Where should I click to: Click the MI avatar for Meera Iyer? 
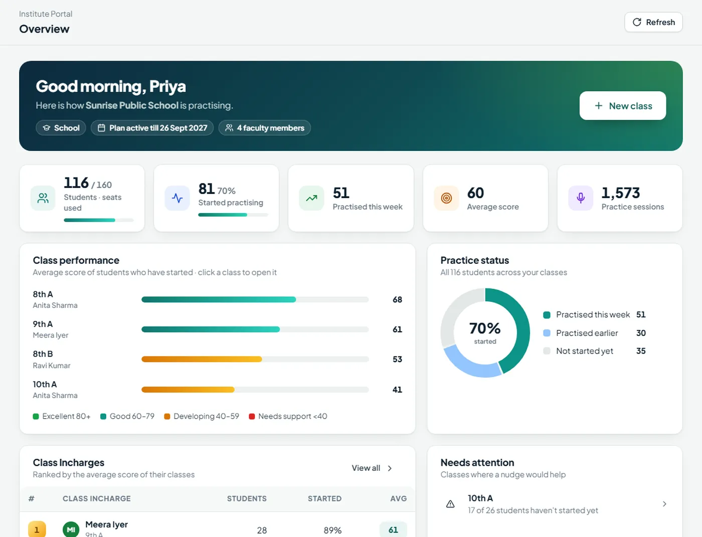[71, 529]
